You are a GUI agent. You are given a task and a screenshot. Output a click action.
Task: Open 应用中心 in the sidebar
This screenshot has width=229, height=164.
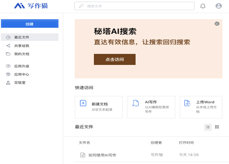pos(30,74)
